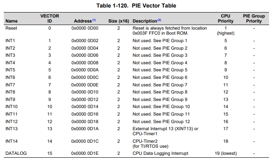The image size is (272, 164).
Task: Click the DATALOG row name
Action: pyautogui.click(x=16, y=153)
